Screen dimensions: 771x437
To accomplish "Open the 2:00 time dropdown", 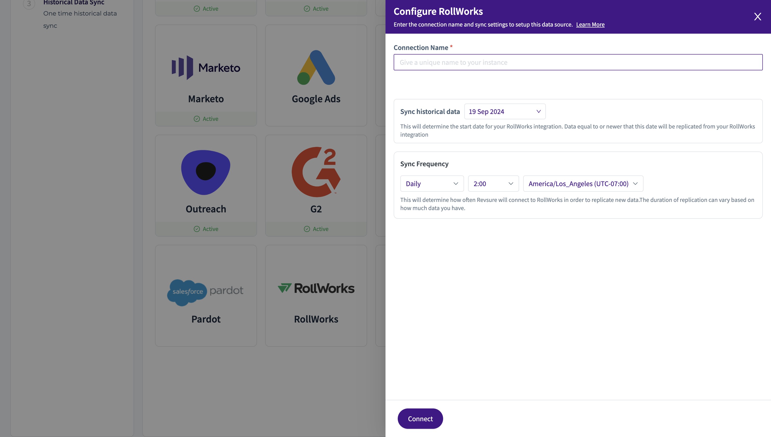I will (493, 184).
